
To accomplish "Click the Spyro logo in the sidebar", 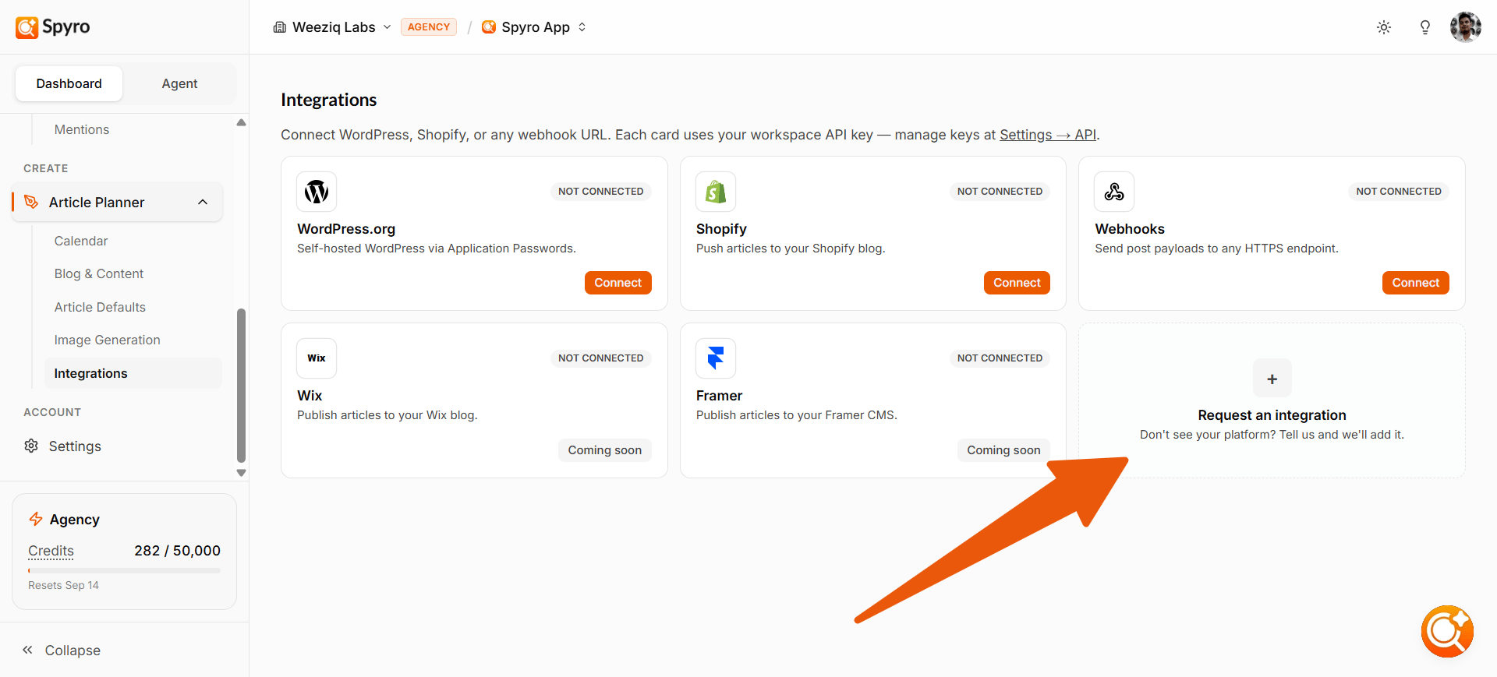I will pyautogui.click(x=52, y=27).
